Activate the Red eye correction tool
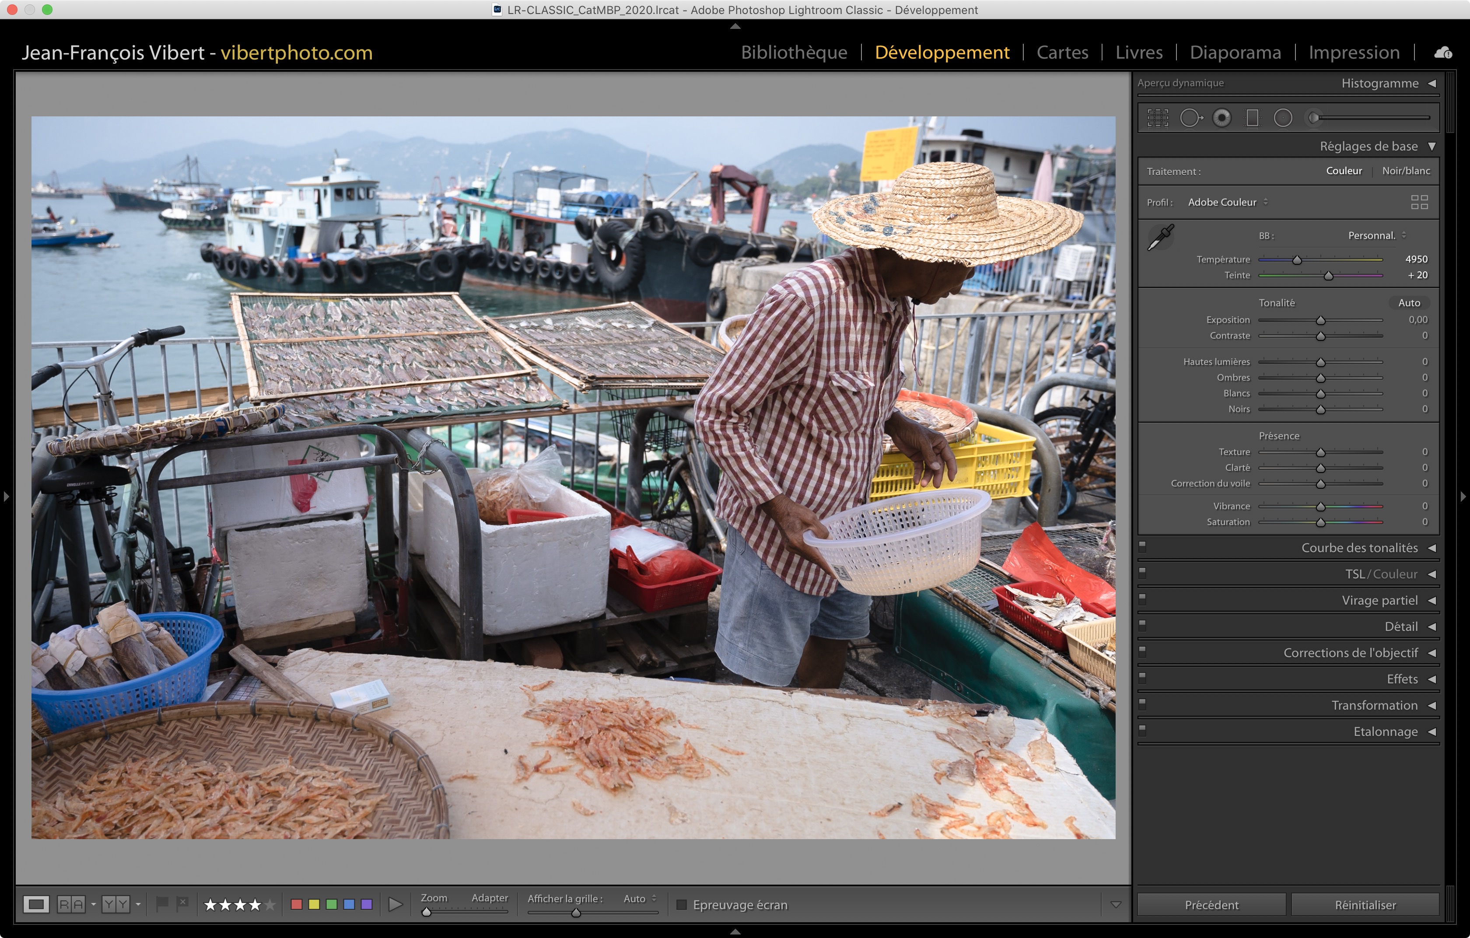1470x938 pixels. [x=1221, y=118]
